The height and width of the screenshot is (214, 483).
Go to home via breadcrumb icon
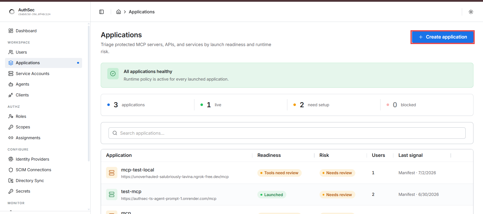119,12
